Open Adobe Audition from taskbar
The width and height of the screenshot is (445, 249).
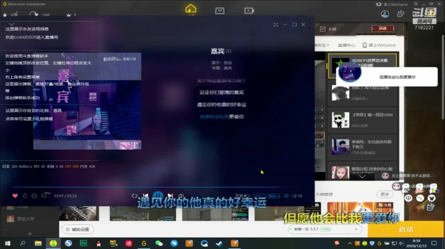[x=83, y=243]
